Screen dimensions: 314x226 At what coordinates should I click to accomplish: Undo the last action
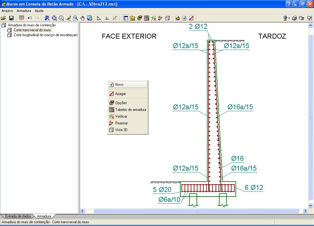30,18
